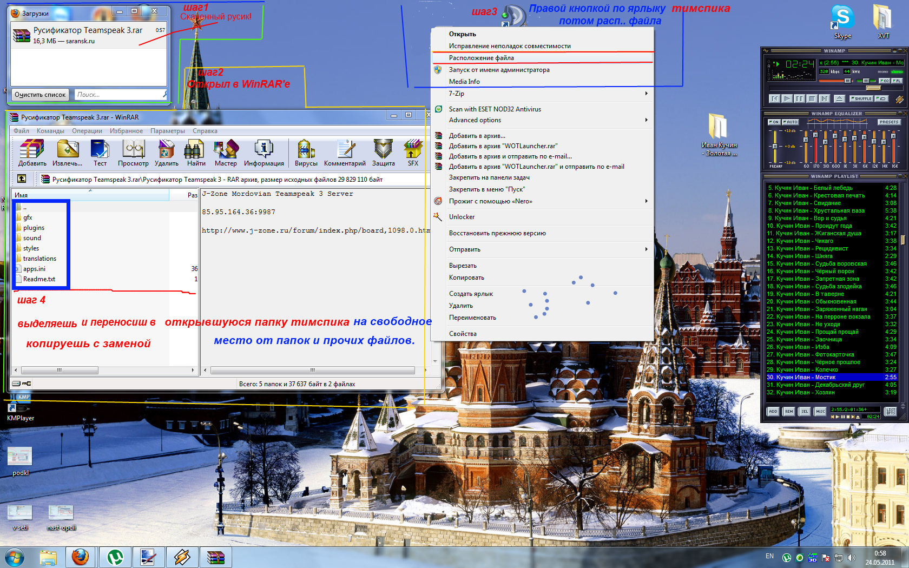Click the equalizer PREAMP slider

click(775, 146)
